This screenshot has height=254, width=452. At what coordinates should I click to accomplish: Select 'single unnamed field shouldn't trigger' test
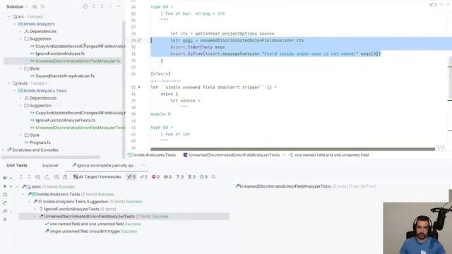(x=91, y=231)
